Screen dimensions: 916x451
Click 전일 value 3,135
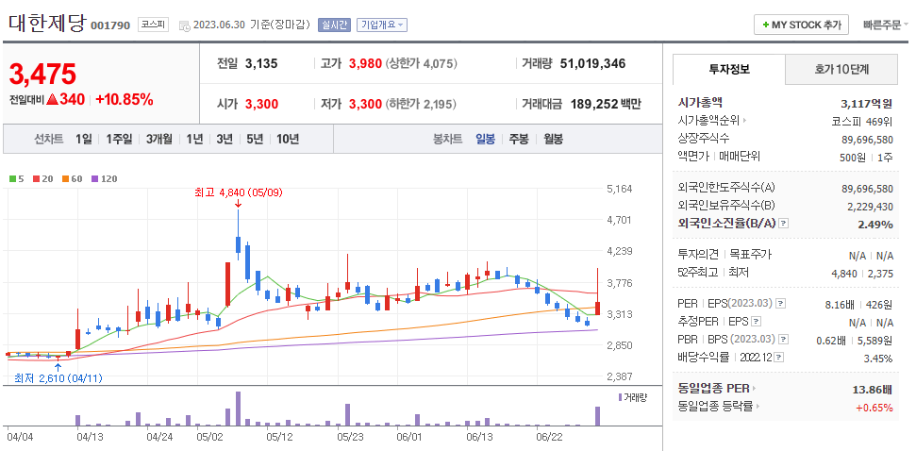(261, 63)
